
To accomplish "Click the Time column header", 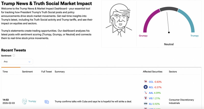I will [5, 72].
